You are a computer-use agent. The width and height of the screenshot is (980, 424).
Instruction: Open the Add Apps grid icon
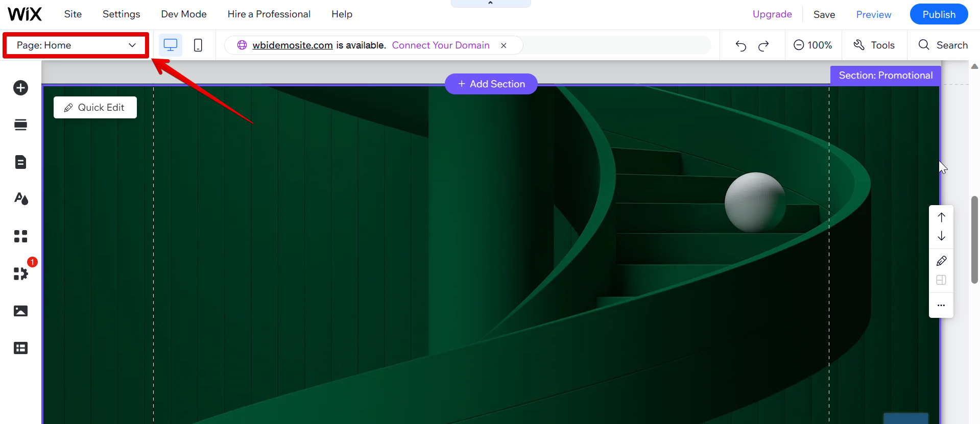(x=20, y=236)
